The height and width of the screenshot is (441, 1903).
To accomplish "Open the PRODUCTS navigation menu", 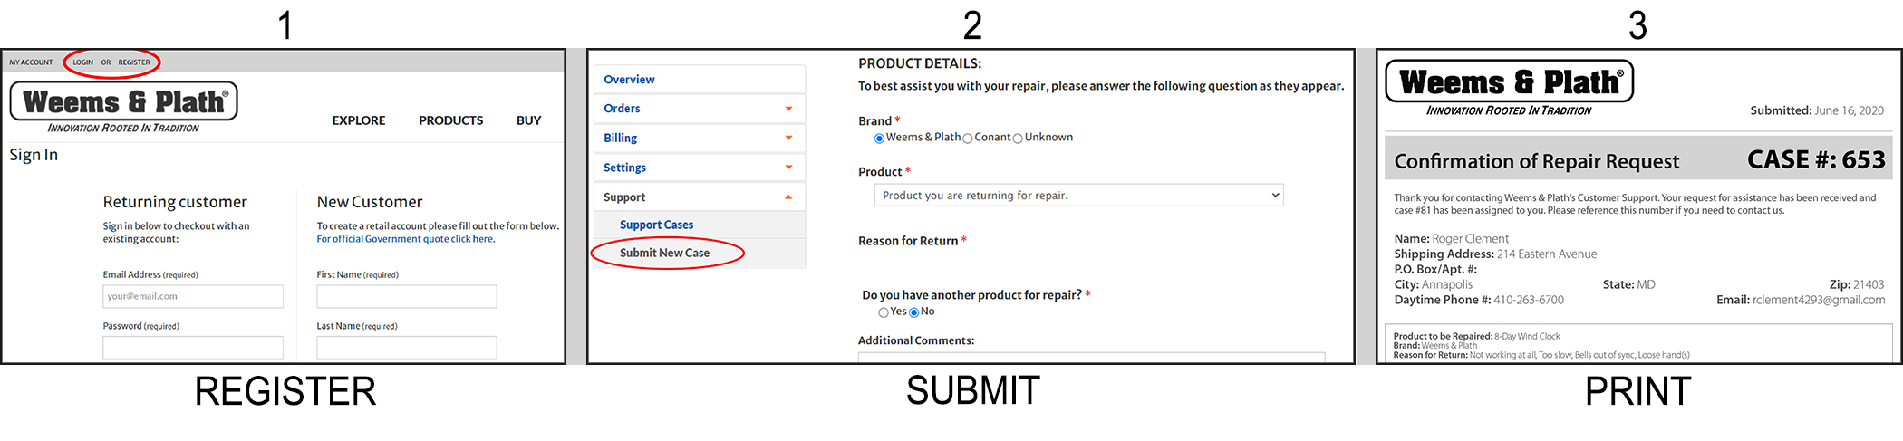I will pyautogui.click(x=450, y=120).
